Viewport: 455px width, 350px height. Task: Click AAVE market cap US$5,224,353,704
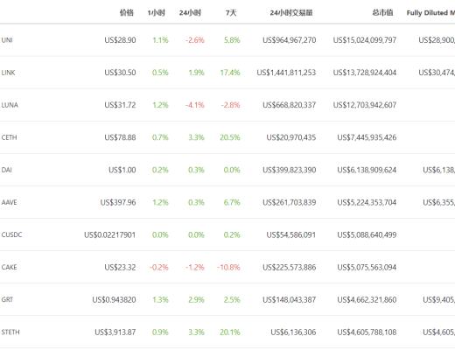(367, 202)
